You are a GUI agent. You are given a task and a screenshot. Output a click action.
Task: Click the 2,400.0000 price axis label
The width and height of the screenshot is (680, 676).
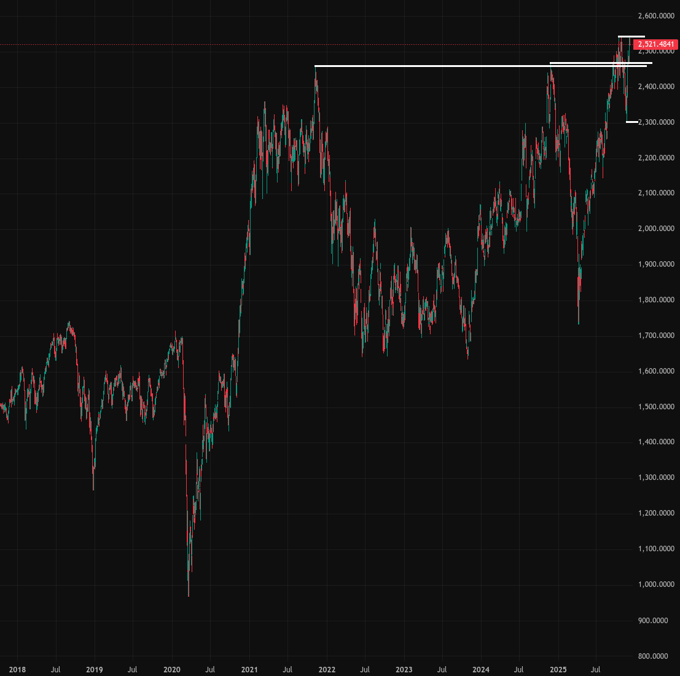656,87
